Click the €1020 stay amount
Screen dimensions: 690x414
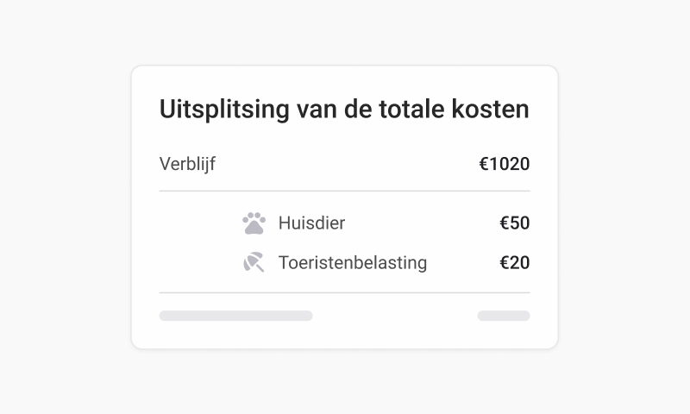pos(504,164)
